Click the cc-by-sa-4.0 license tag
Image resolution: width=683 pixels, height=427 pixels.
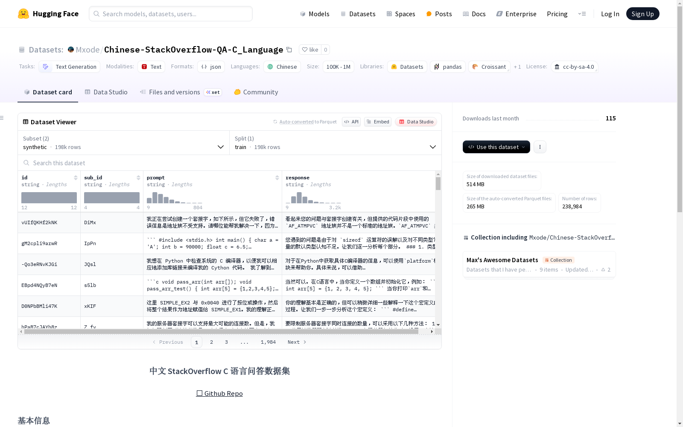pos(574,67)
